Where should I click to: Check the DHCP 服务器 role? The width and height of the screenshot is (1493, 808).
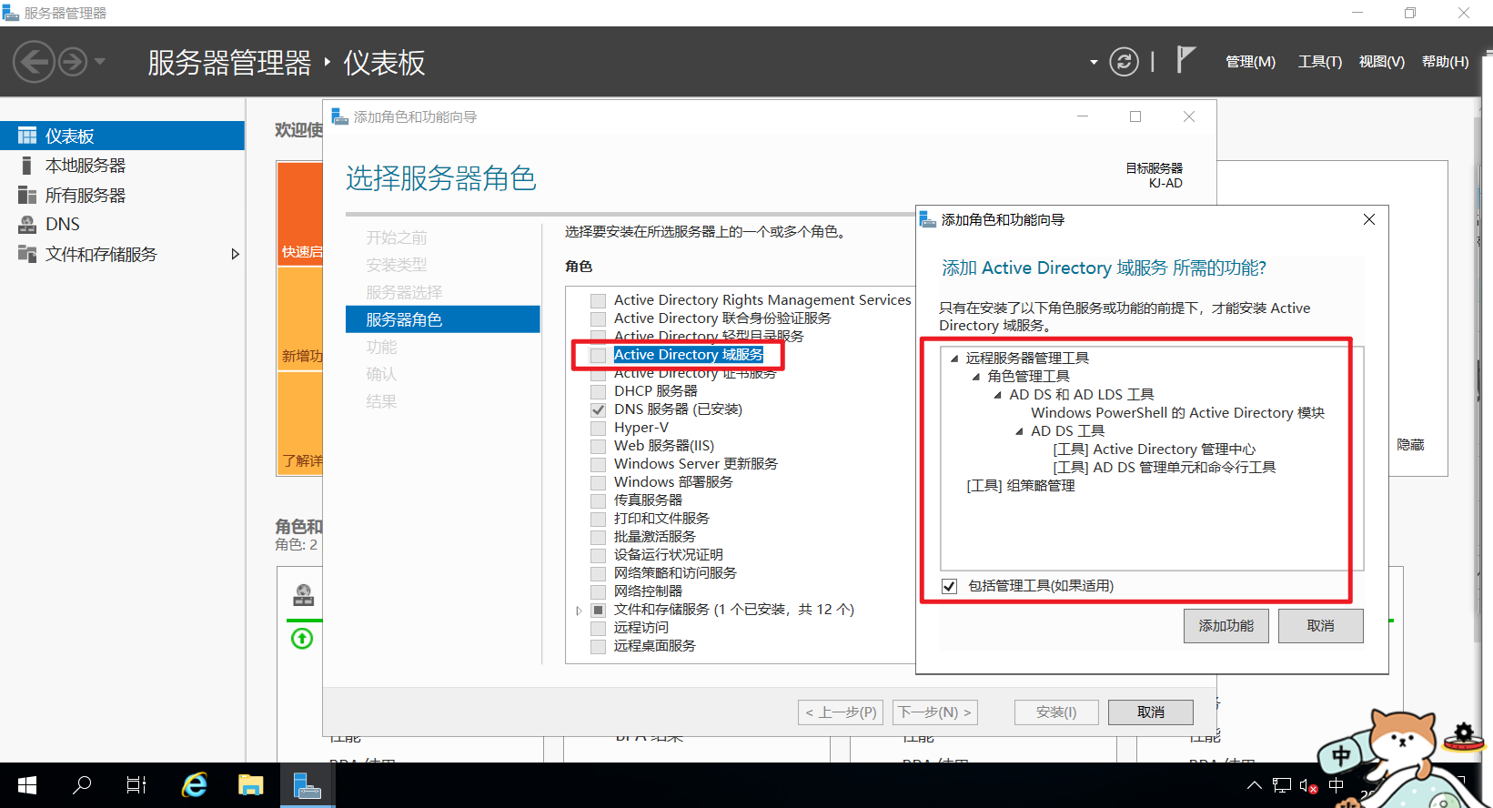click(x=598, y=391)
